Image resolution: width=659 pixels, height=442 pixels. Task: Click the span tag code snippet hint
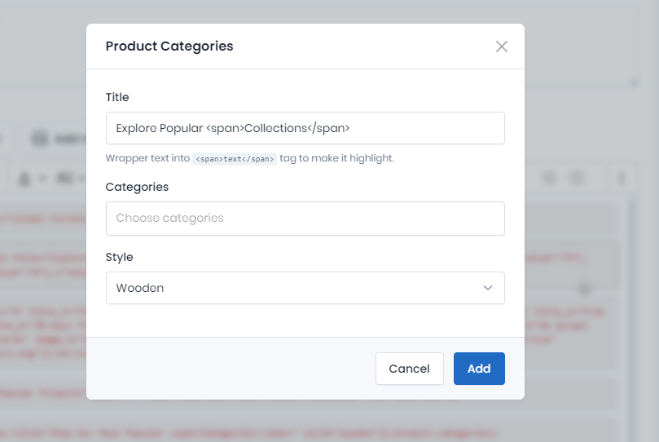(235, 159)
